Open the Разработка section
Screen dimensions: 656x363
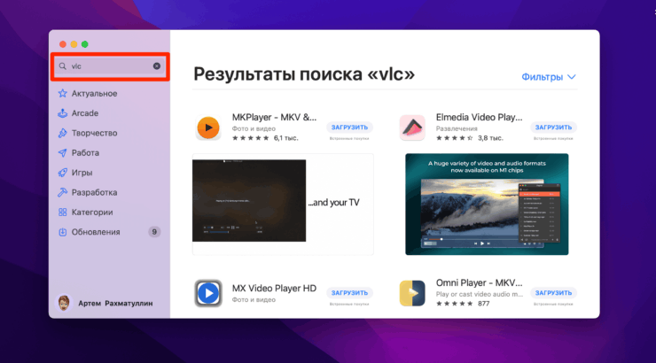(94, 193)
